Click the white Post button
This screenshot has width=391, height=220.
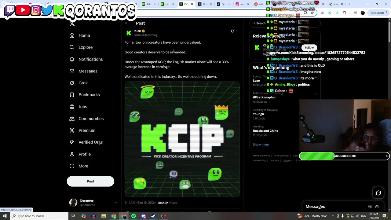(x=90, y=181)
